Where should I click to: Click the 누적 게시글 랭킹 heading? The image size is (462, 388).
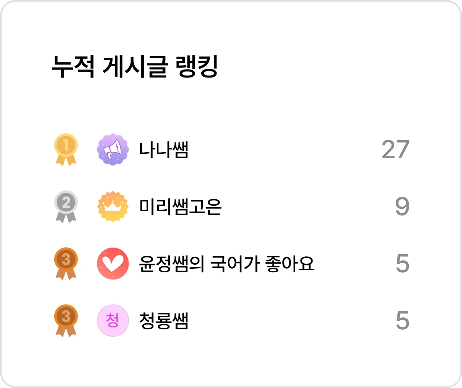tap(135, 66)
